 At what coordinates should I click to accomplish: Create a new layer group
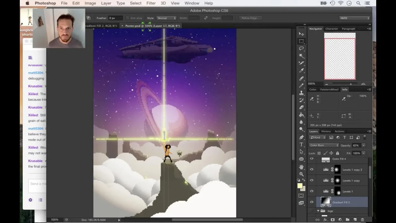tap(347, 220)
